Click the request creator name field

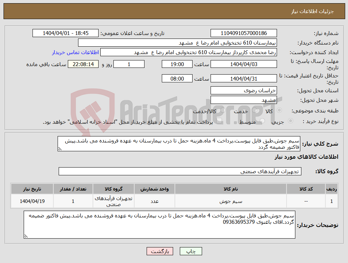pyautogui.click(x=189, y=52)
